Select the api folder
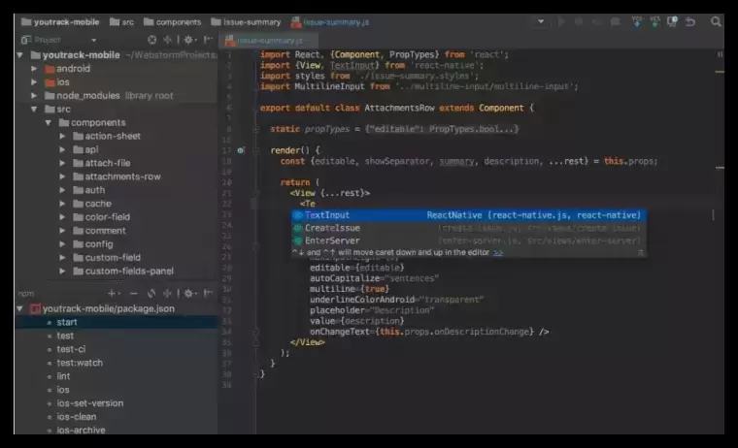The image size is (738, 448). 85,149
